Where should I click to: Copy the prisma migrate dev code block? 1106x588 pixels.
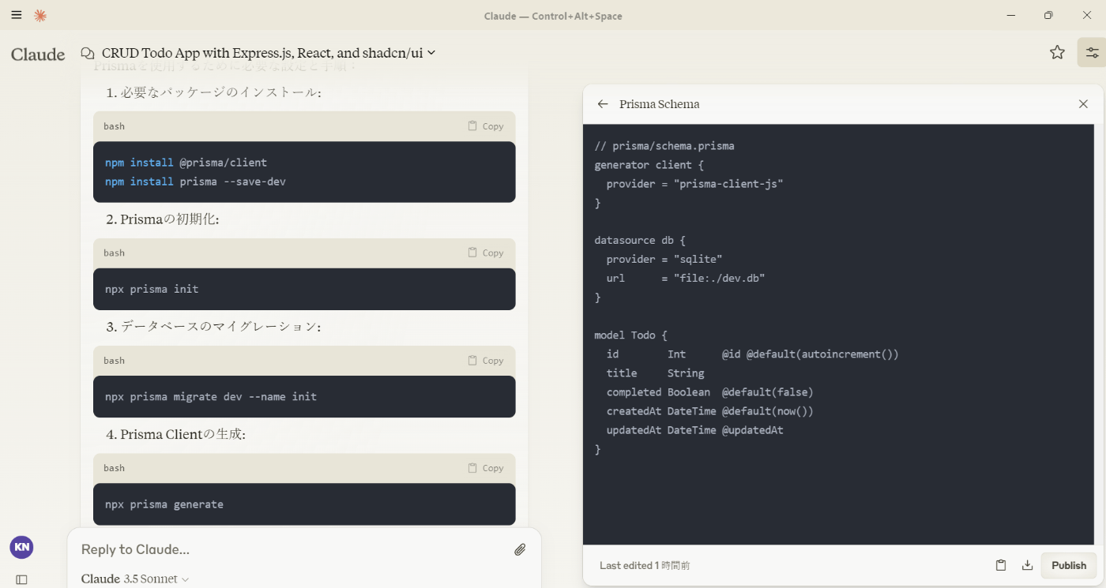485,360
